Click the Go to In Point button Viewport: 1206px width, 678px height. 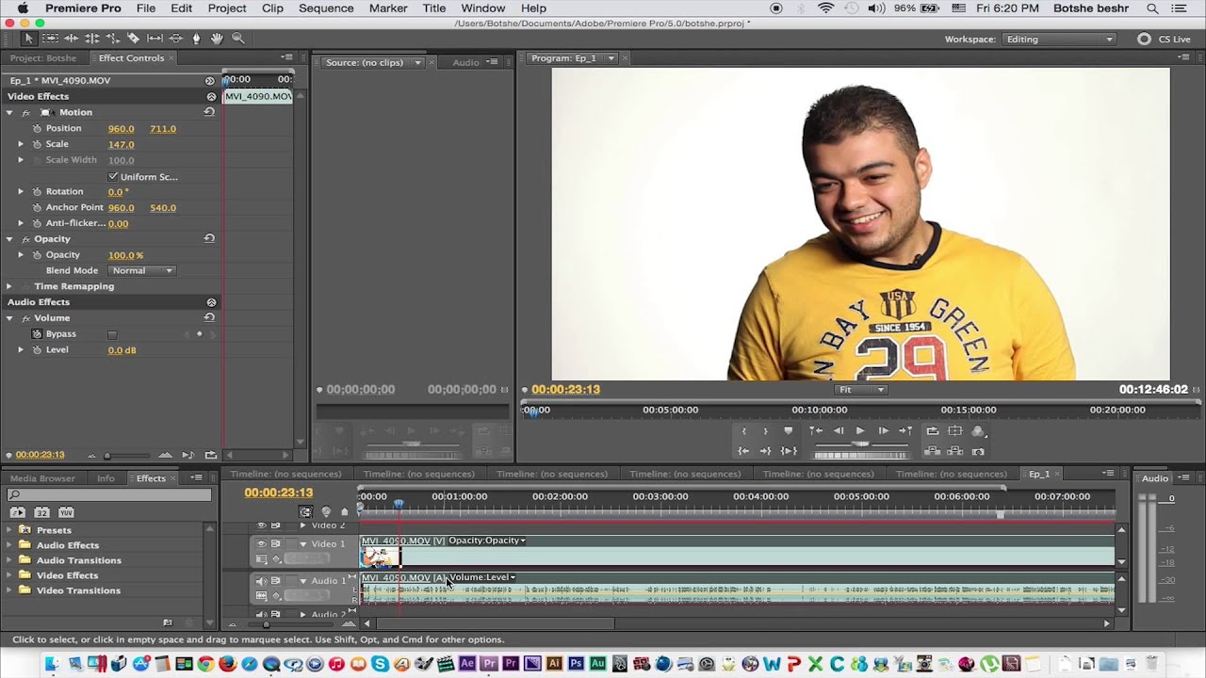tap(744, 451)
